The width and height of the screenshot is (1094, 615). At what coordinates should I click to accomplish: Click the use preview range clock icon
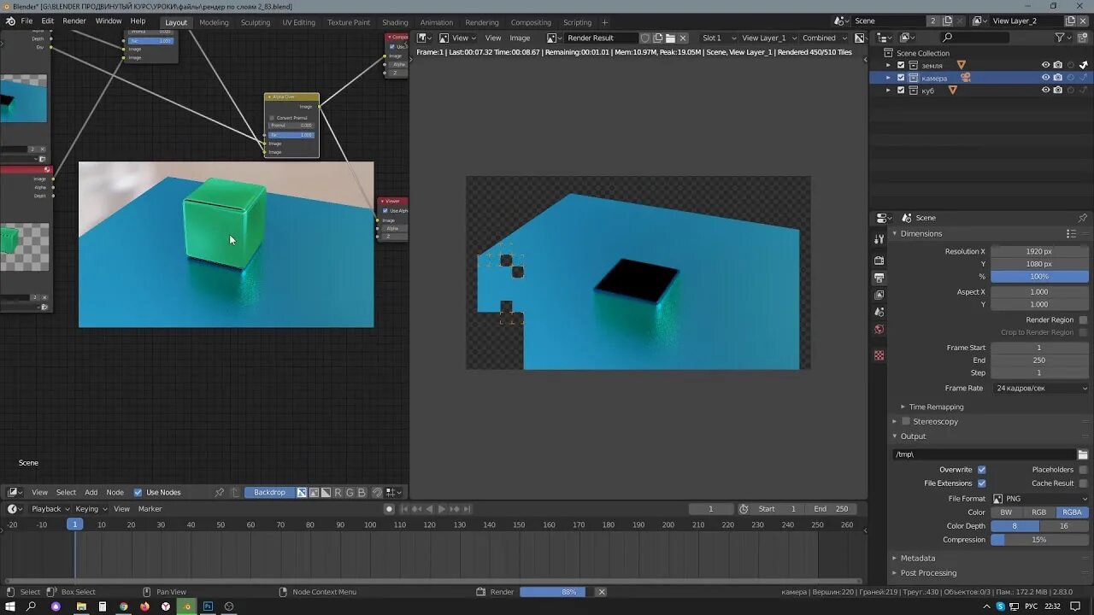click(744, 509)
